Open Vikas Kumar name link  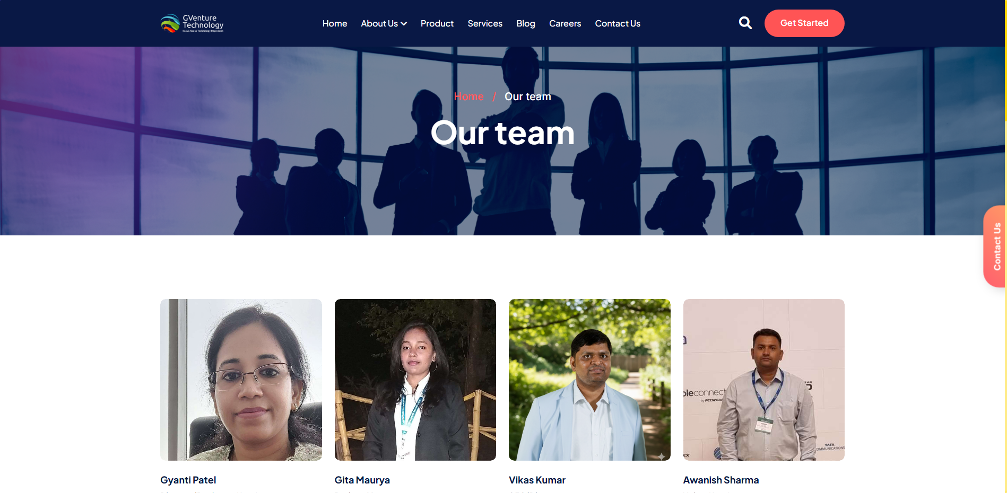coord(537,480)
